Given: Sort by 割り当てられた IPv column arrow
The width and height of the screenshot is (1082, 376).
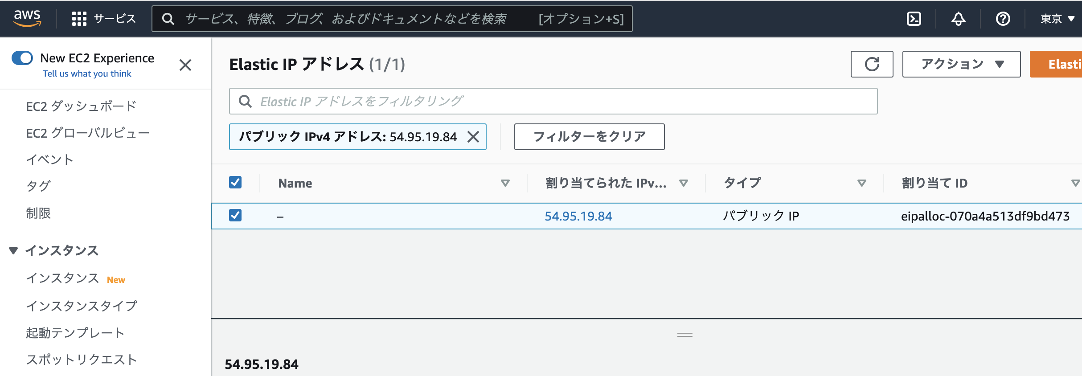Looking at the screenshot, I should (x=684, y=183).
